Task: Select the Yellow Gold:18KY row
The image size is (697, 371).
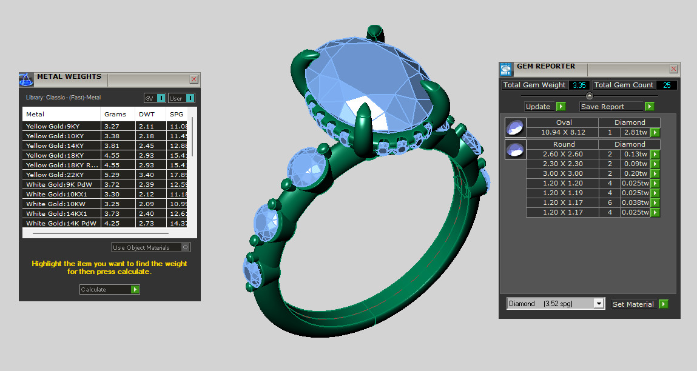Action: click(x=105, y=156)
